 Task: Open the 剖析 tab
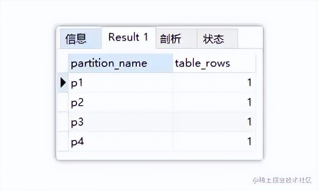[x=176, y=38]
